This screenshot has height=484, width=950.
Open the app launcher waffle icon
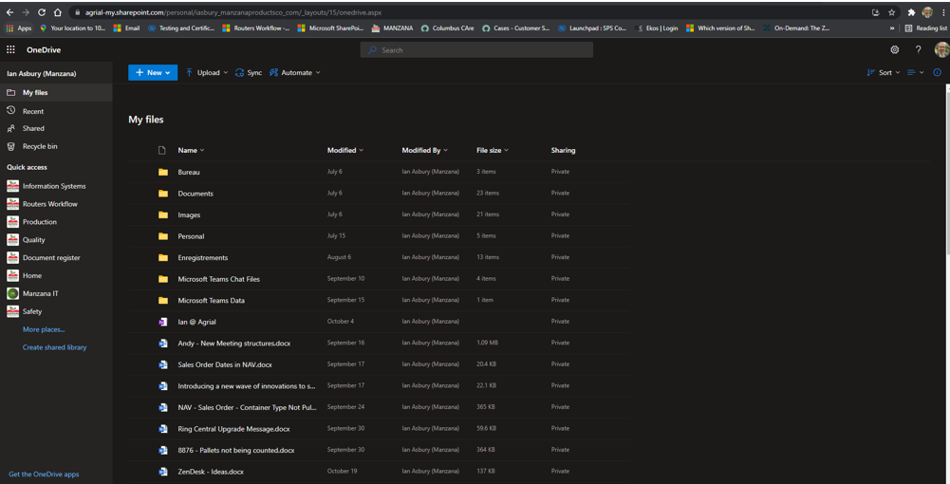[x=10, y=50]
